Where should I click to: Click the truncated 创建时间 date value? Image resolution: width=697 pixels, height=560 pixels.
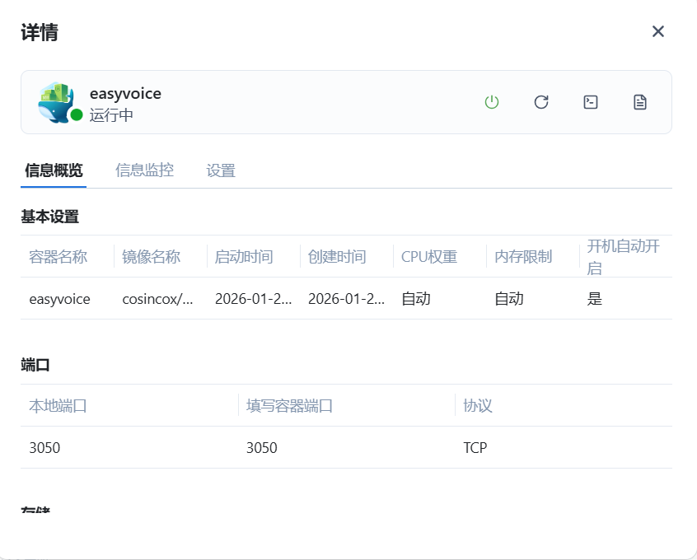pyautogui.click(x=346, y=299)
